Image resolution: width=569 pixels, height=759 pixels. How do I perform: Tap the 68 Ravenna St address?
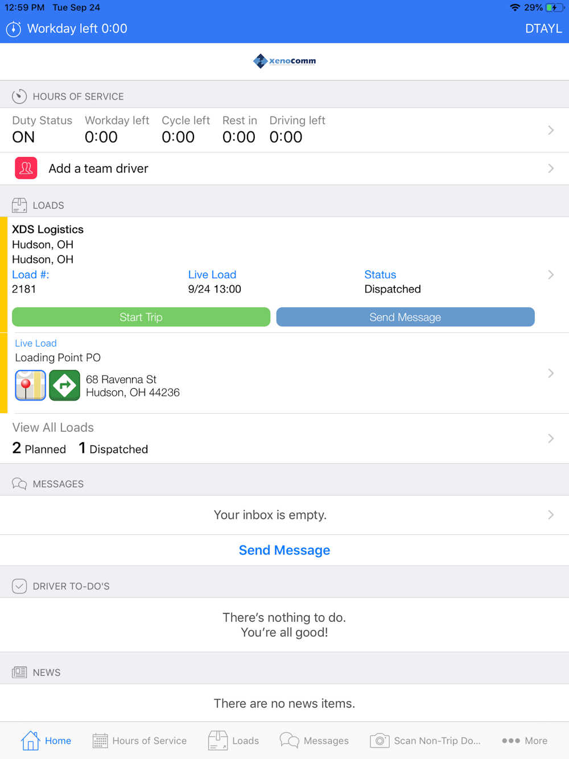(x=133, y=386)
